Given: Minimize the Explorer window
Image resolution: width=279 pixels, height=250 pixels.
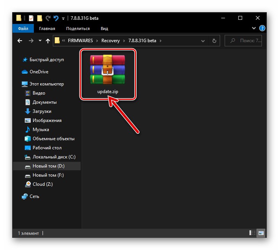Looking at the screenshot, I should coord(223,18).
